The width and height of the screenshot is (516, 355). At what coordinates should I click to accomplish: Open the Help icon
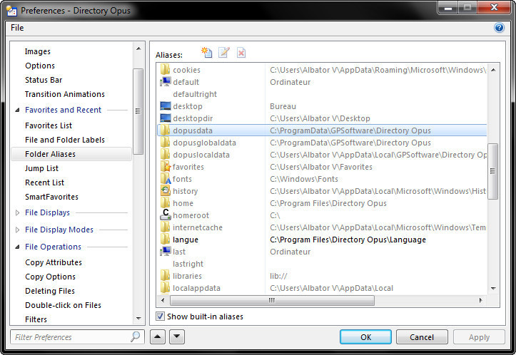(499, 28)
